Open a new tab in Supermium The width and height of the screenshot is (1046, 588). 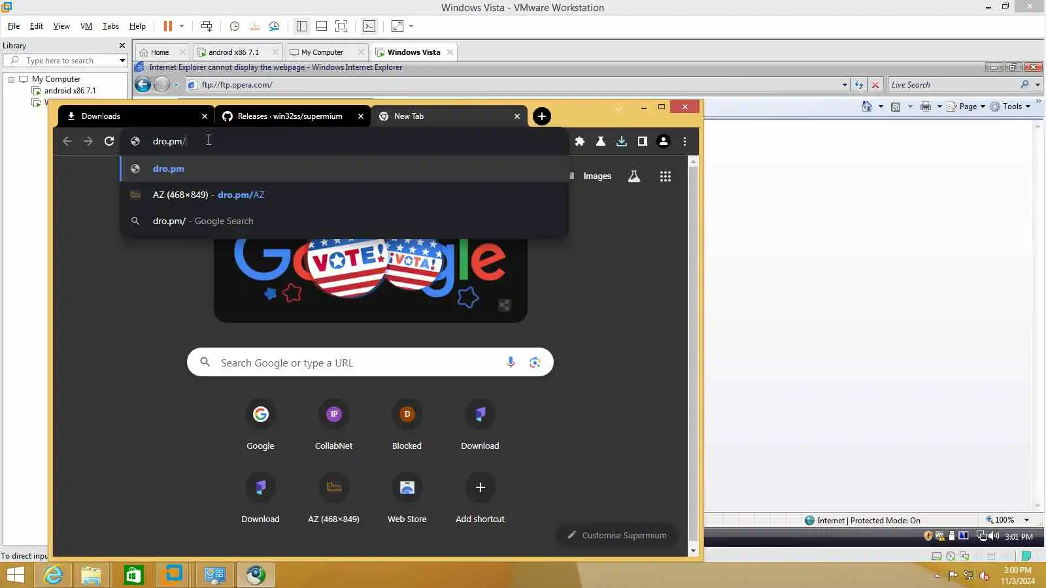[541, 116]
